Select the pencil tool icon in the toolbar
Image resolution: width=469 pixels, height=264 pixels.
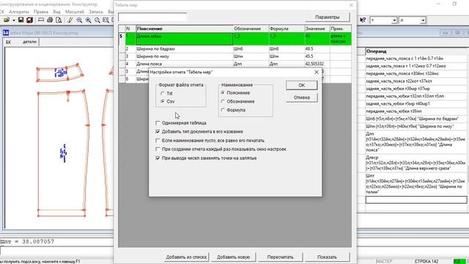click(x=70, y=20)
